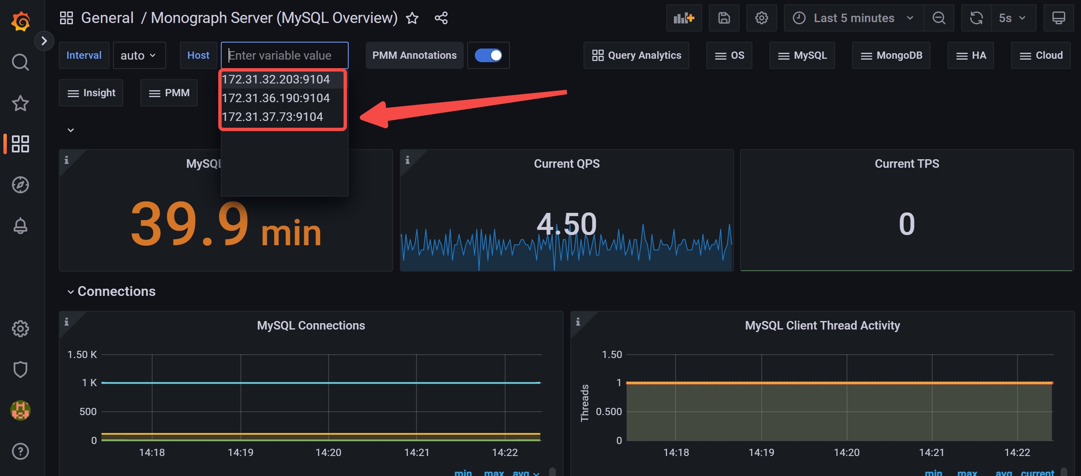Open the auto Interval dropdown

tap(139, 55)
